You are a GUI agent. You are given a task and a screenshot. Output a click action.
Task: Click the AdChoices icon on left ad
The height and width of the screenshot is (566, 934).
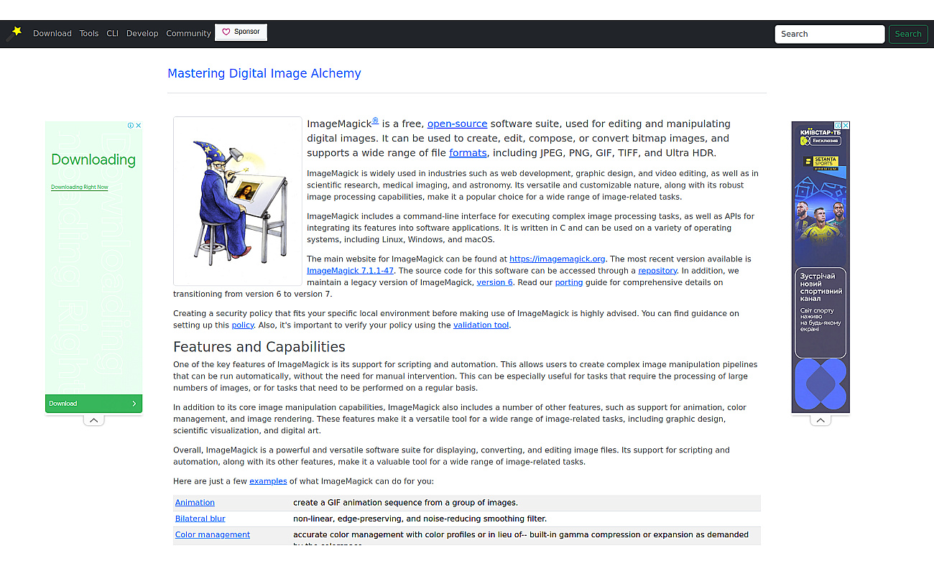click(x=131, y=125)
